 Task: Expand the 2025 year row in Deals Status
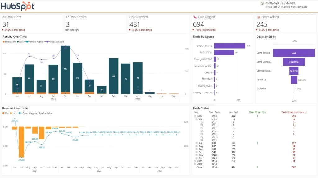click(195, 161)
